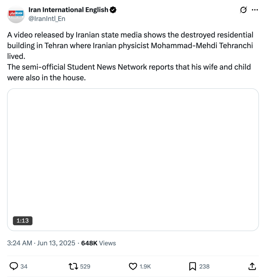Screen dimensions: 266x277
Task: Click the 34 replies count
Action: pos(24,266)
